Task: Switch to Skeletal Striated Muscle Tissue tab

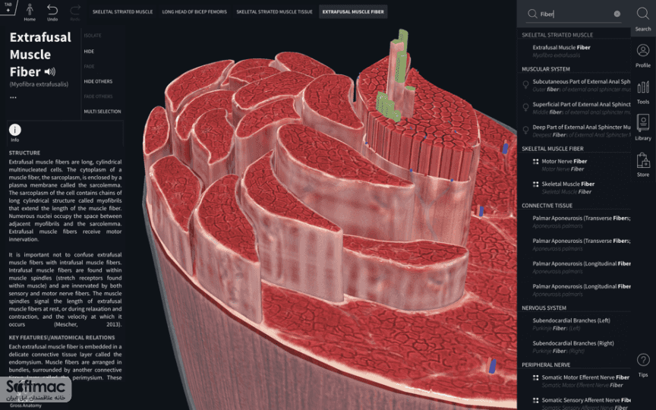Action: pyautogui.click(x=274, y=11)
